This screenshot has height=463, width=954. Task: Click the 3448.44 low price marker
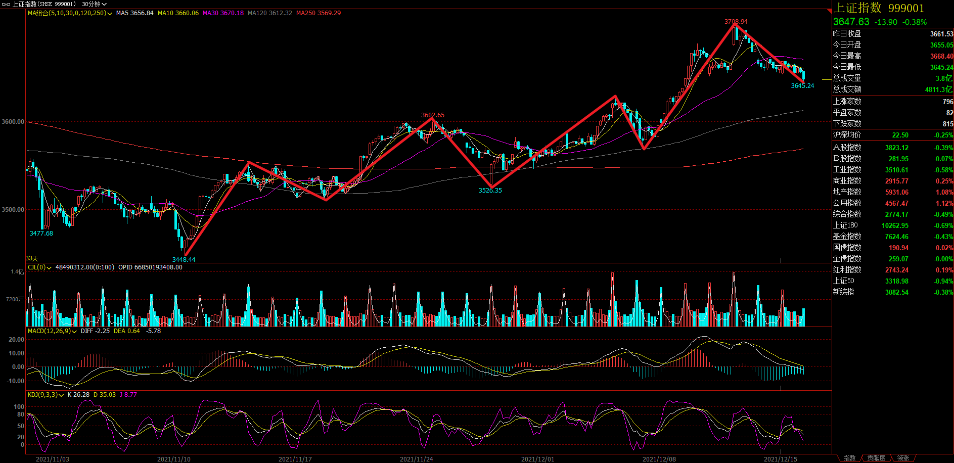tap(184, 259)
